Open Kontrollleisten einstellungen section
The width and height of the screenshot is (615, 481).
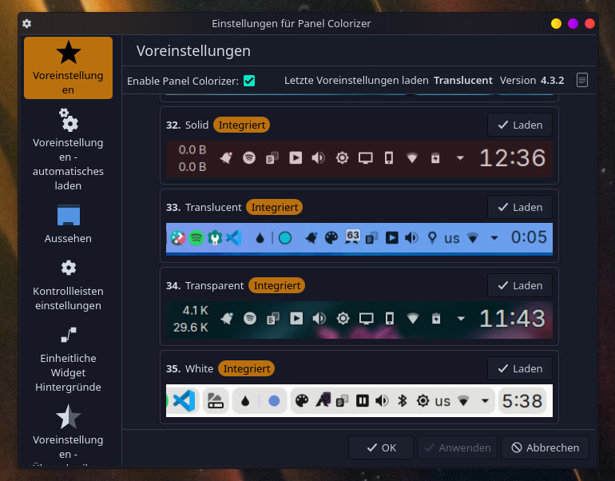(x=68, y=284)
